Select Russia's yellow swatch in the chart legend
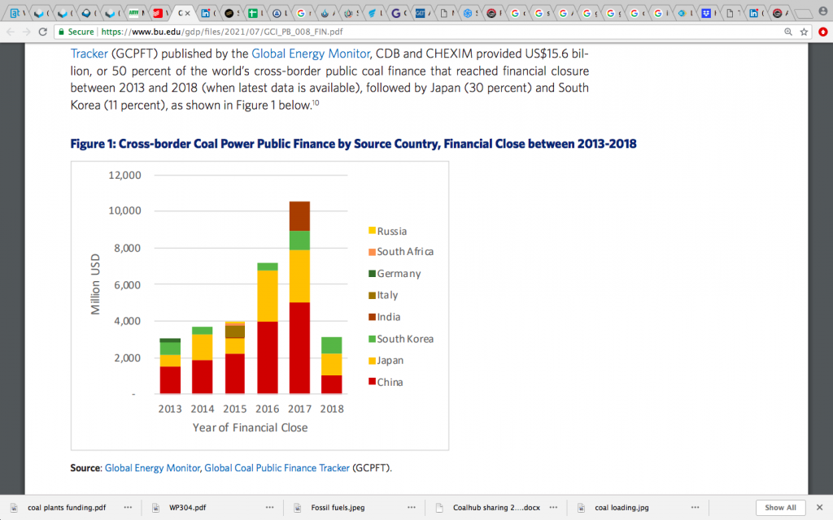833x520 pixels. click(373, 231)
